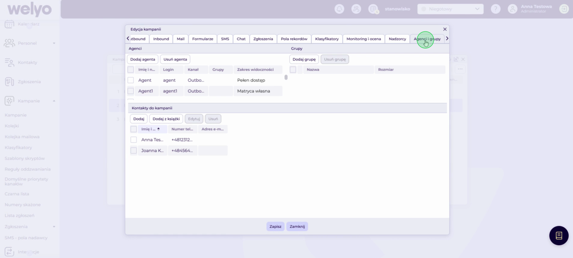This screenshot has width=573, height=258.
Task: Switch to the Mail tab
Action: pyautogui.click(x=181, y=39)
